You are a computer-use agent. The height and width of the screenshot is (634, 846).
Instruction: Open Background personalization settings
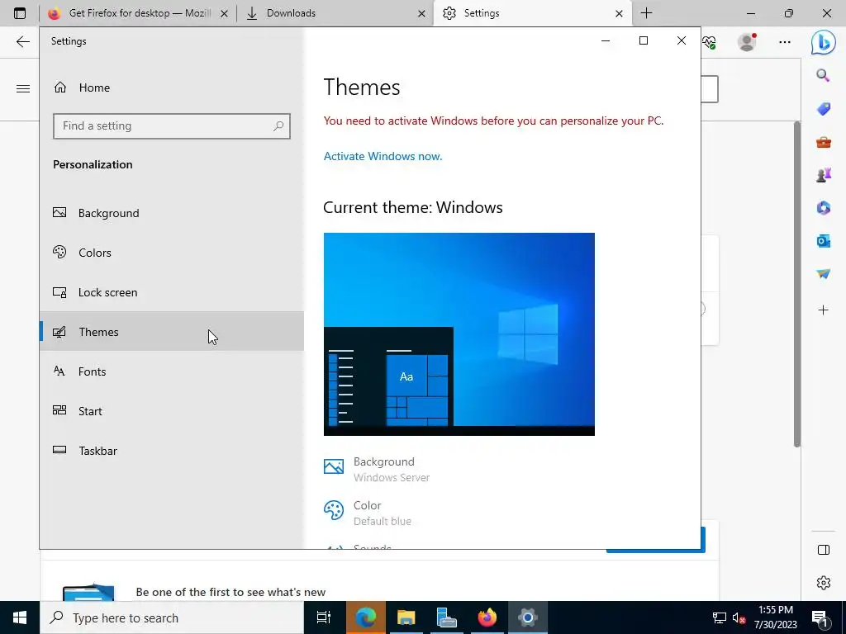[172, 213]
